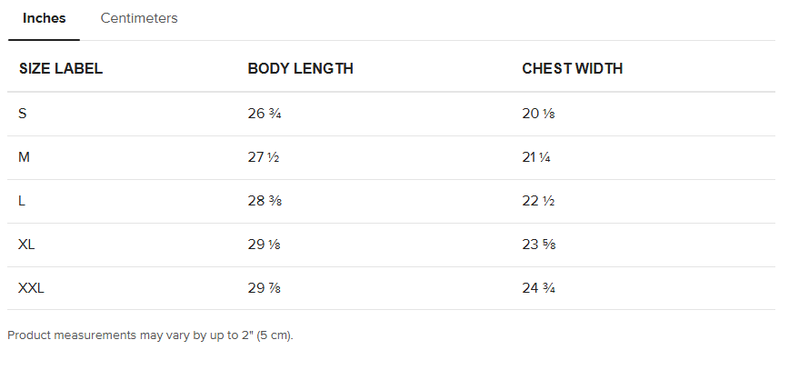The height and width of the screenshot is (370, 789).
Task: Select the XXL size label cell
Action: click(31, 288)
